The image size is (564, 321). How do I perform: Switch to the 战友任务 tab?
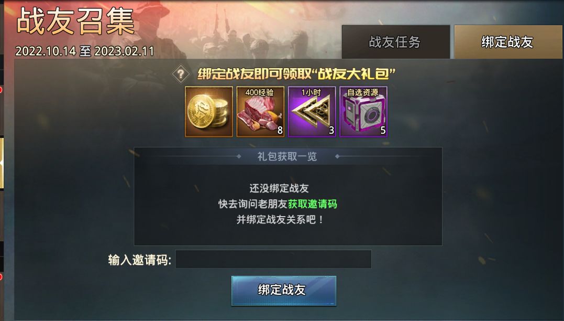tap(396, 42)
